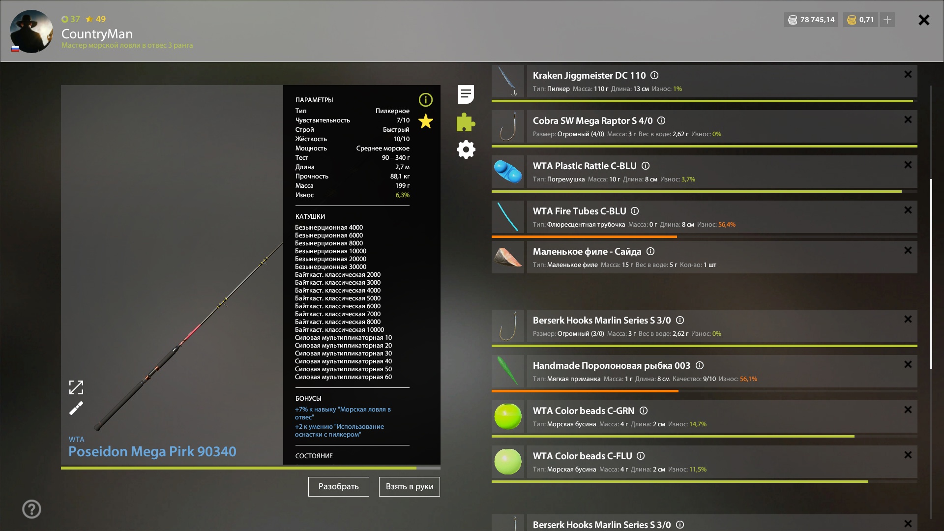Toggle the yellow favorite star
944x531 pixels.
point(426,121)
